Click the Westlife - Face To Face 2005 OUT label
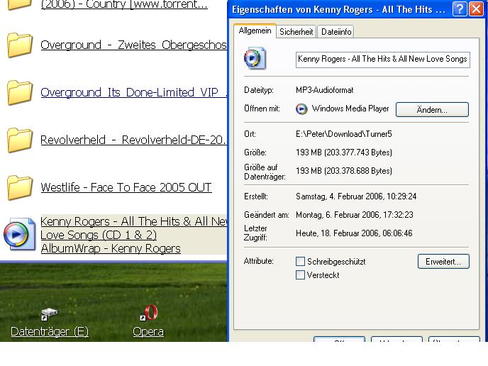 pos(126,188)
